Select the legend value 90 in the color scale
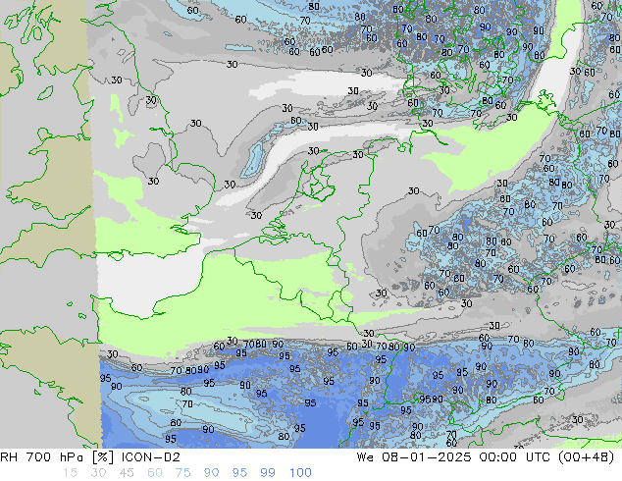This screenshot has width=622, height=481. [211, 473]
